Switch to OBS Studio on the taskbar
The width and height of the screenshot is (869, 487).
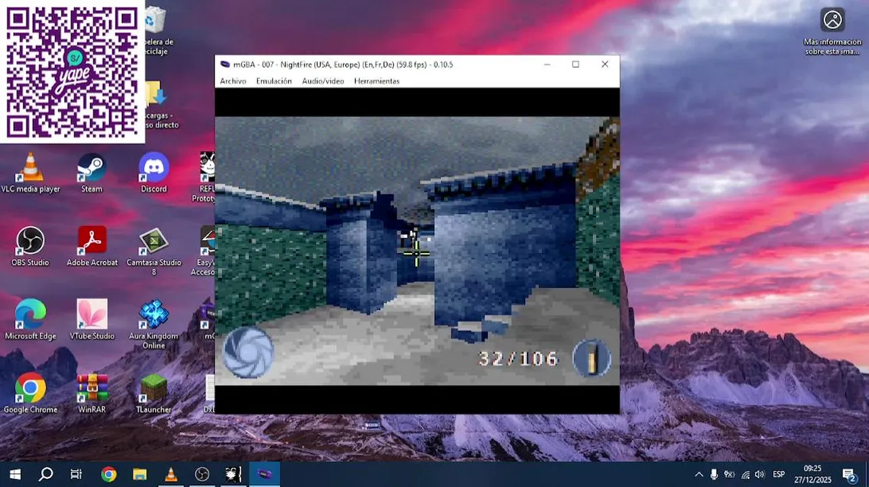(x=202, y=474)
